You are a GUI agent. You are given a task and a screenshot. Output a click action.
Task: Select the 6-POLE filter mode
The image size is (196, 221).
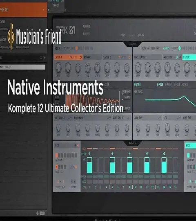click(x=176, y=85)
